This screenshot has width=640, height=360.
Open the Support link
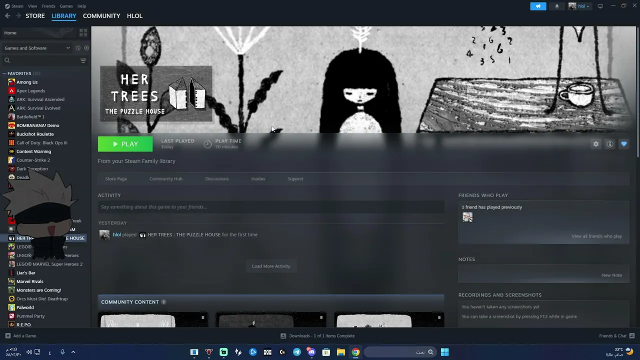295,178
